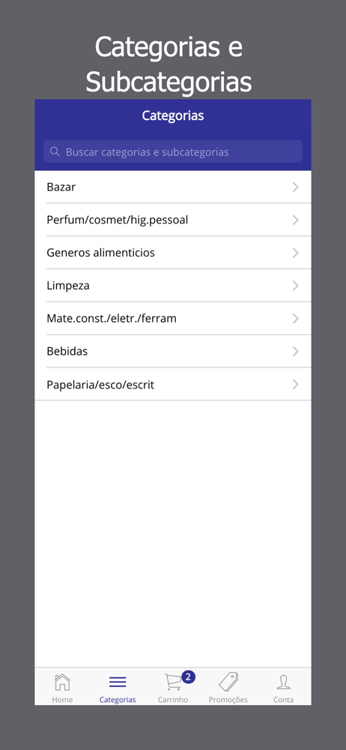Expand the Limpeza chevron arrow
Viewport: 346px width, 750px height.
tap(296, 286)
